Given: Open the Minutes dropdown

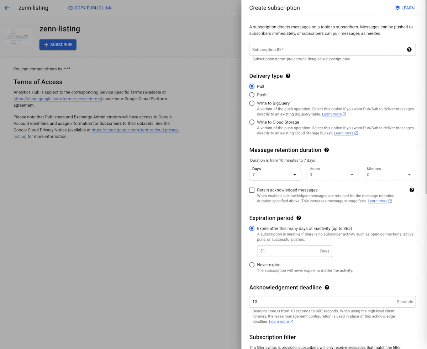Looking at the screenshot, I should 390,174.
